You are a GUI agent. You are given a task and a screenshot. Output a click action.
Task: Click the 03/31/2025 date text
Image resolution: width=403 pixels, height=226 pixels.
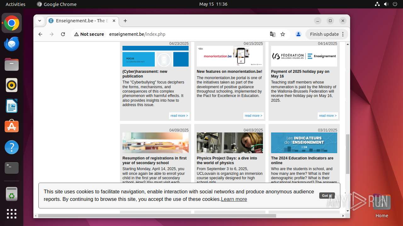pyautogui.click(x=327, y=130)
